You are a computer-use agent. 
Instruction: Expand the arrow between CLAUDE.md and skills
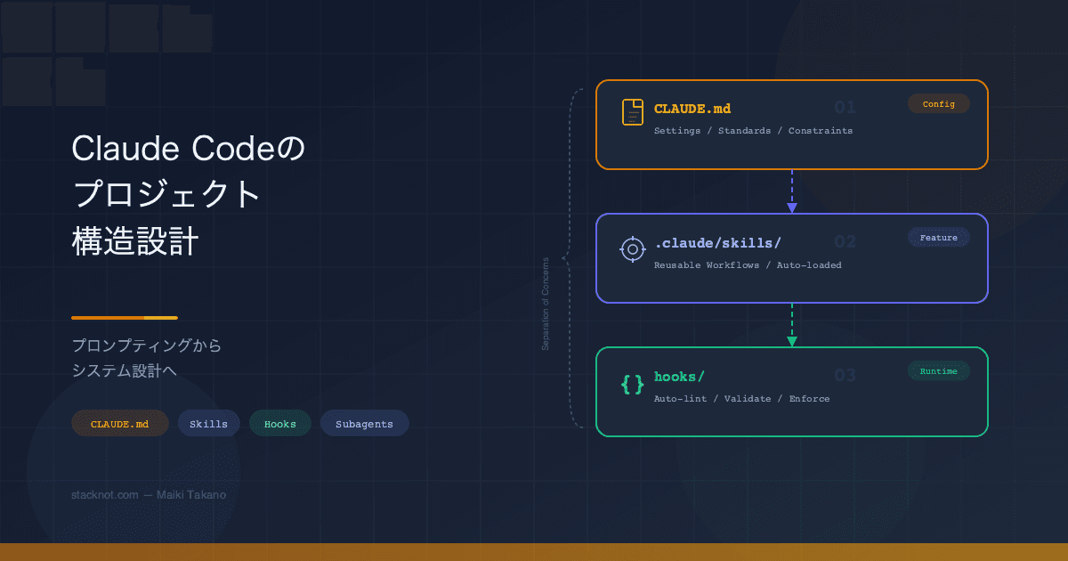(x=791, y=191)
